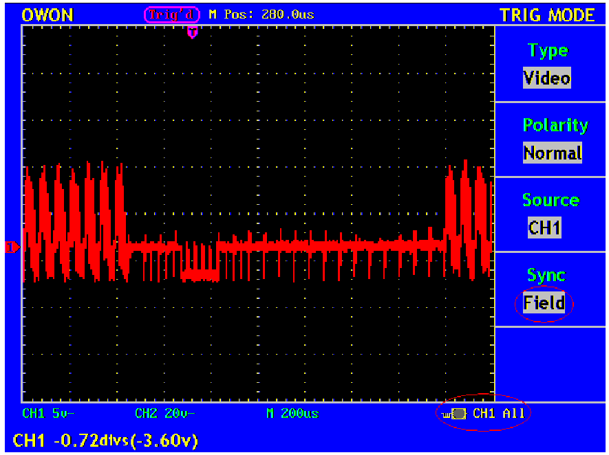Choose the CH1 trigger source value
609x455 pixels.
tap(544, 227)
